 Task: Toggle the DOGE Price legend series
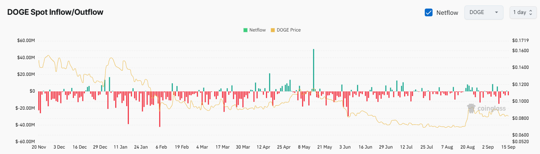[285, 30]
